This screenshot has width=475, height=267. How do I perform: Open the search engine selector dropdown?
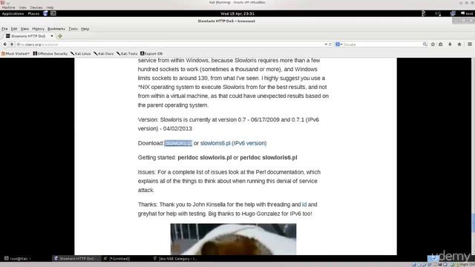point(339,44)
